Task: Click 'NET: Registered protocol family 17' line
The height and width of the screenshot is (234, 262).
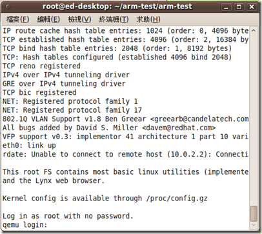Action: (x=72, y=110)
